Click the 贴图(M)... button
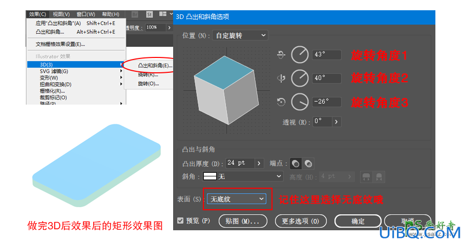 243,221
